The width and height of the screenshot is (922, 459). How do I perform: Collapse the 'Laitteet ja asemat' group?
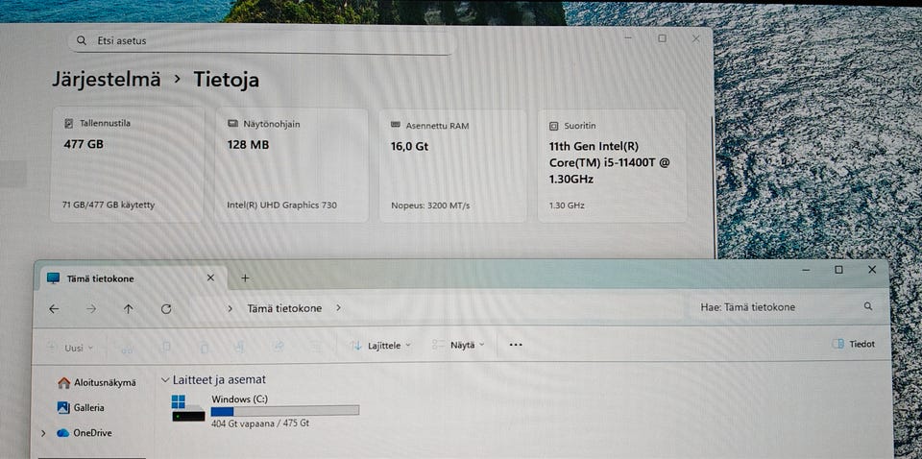[x=165, y=380]
